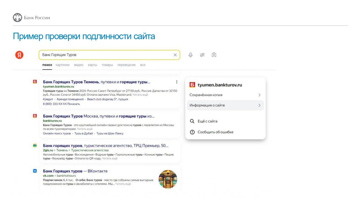The width and height of the screenshot is (361, 203).
Task: Switch to the карты tab
Action: tap(92, 65)
